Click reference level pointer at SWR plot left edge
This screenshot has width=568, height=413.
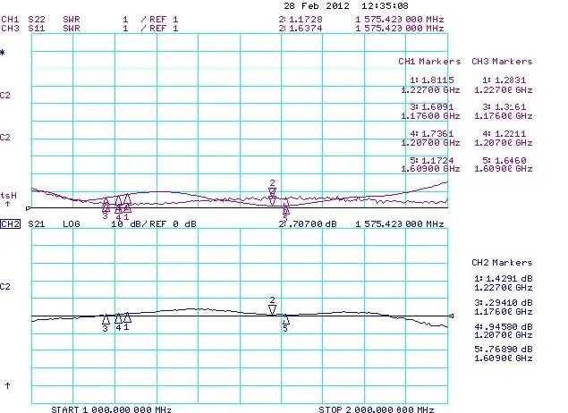coord(29,208)
